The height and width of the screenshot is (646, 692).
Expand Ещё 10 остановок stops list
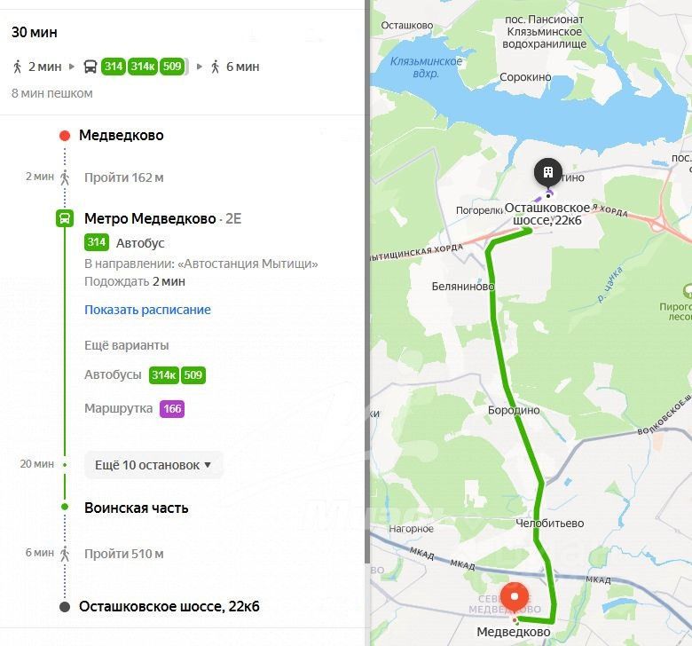(153, 465)
